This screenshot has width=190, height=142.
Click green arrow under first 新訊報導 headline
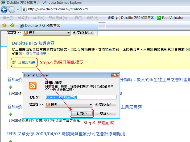[x=10, y=87]
